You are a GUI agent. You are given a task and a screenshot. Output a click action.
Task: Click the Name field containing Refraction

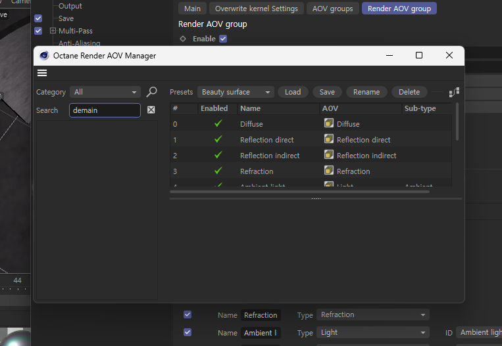261,315
